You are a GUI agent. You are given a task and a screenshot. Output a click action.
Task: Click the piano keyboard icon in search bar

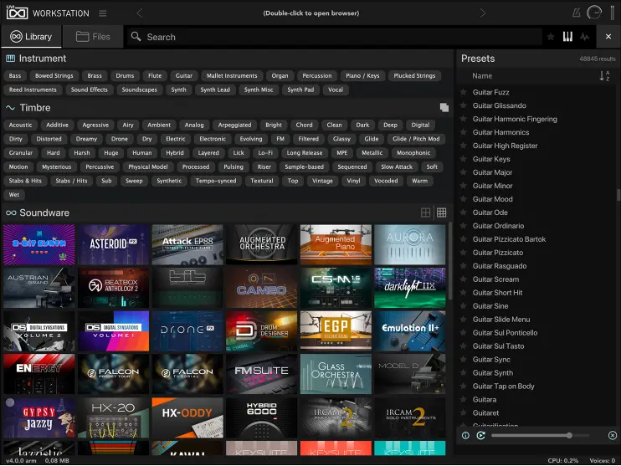[567, 37]
